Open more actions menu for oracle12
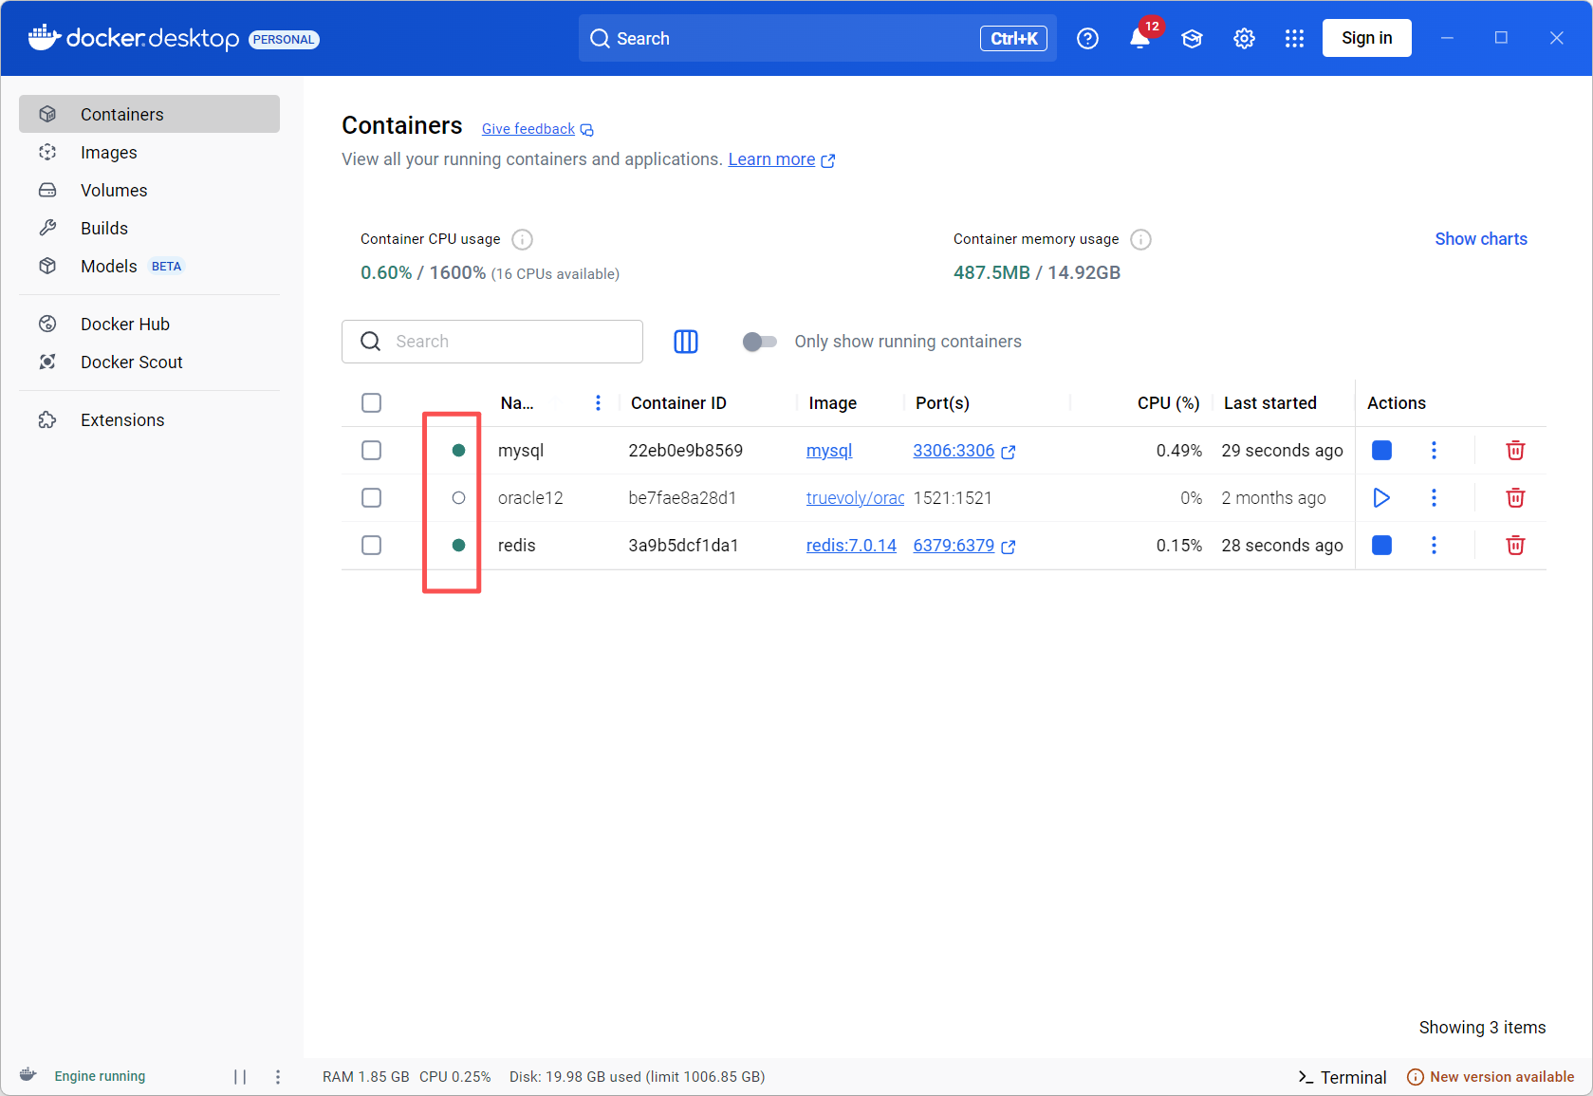The image size is (1593, 1096). (x=1434, y=498)
